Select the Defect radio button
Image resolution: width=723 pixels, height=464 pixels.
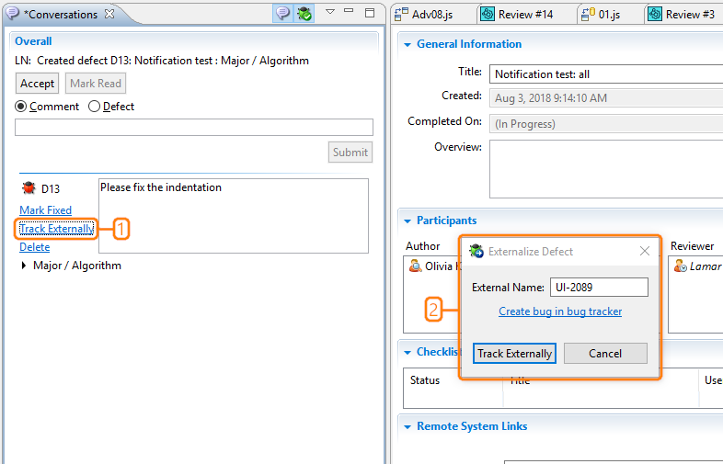(94, 107)
